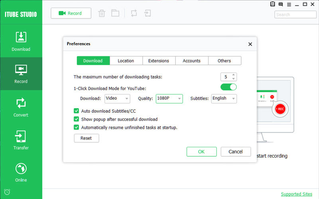Open the Quality dropdown showing 1080P
319x199 pixels.
169,99
